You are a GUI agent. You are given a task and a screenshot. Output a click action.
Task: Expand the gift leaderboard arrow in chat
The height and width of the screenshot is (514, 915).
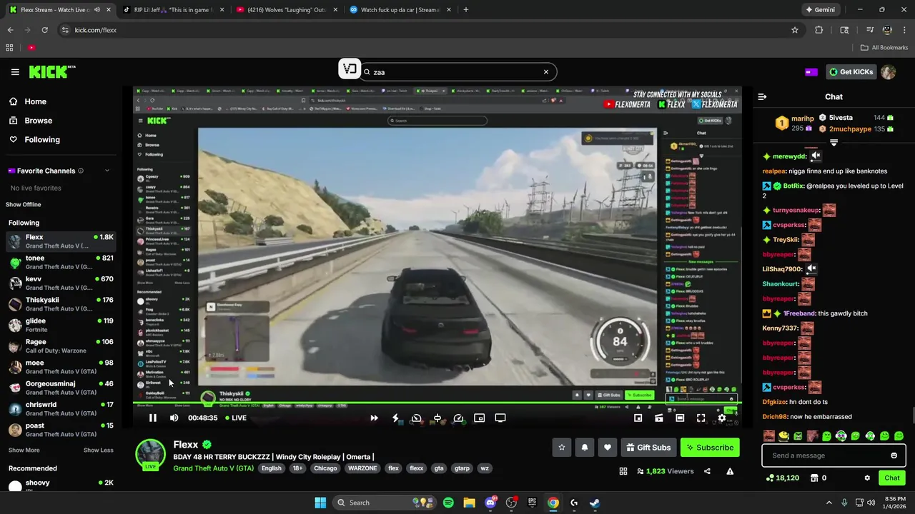(x=834, y=143)
